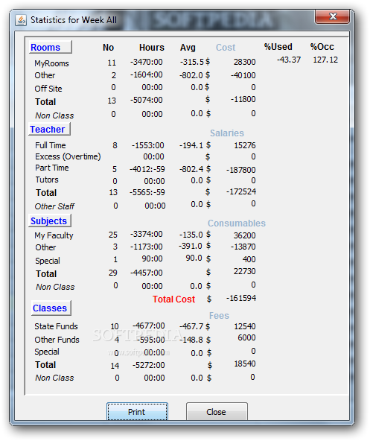Select the %Used column header
The image size is (370, 441).
pyautogui.click(x=278, y=47)
